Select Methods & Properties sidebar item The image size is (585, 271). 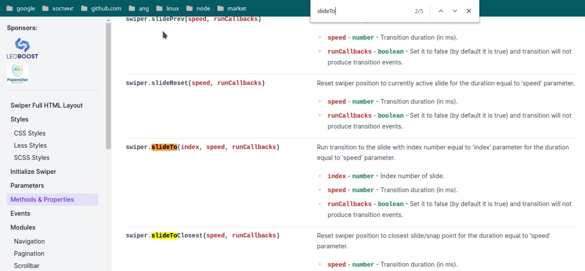click(53, 199)
